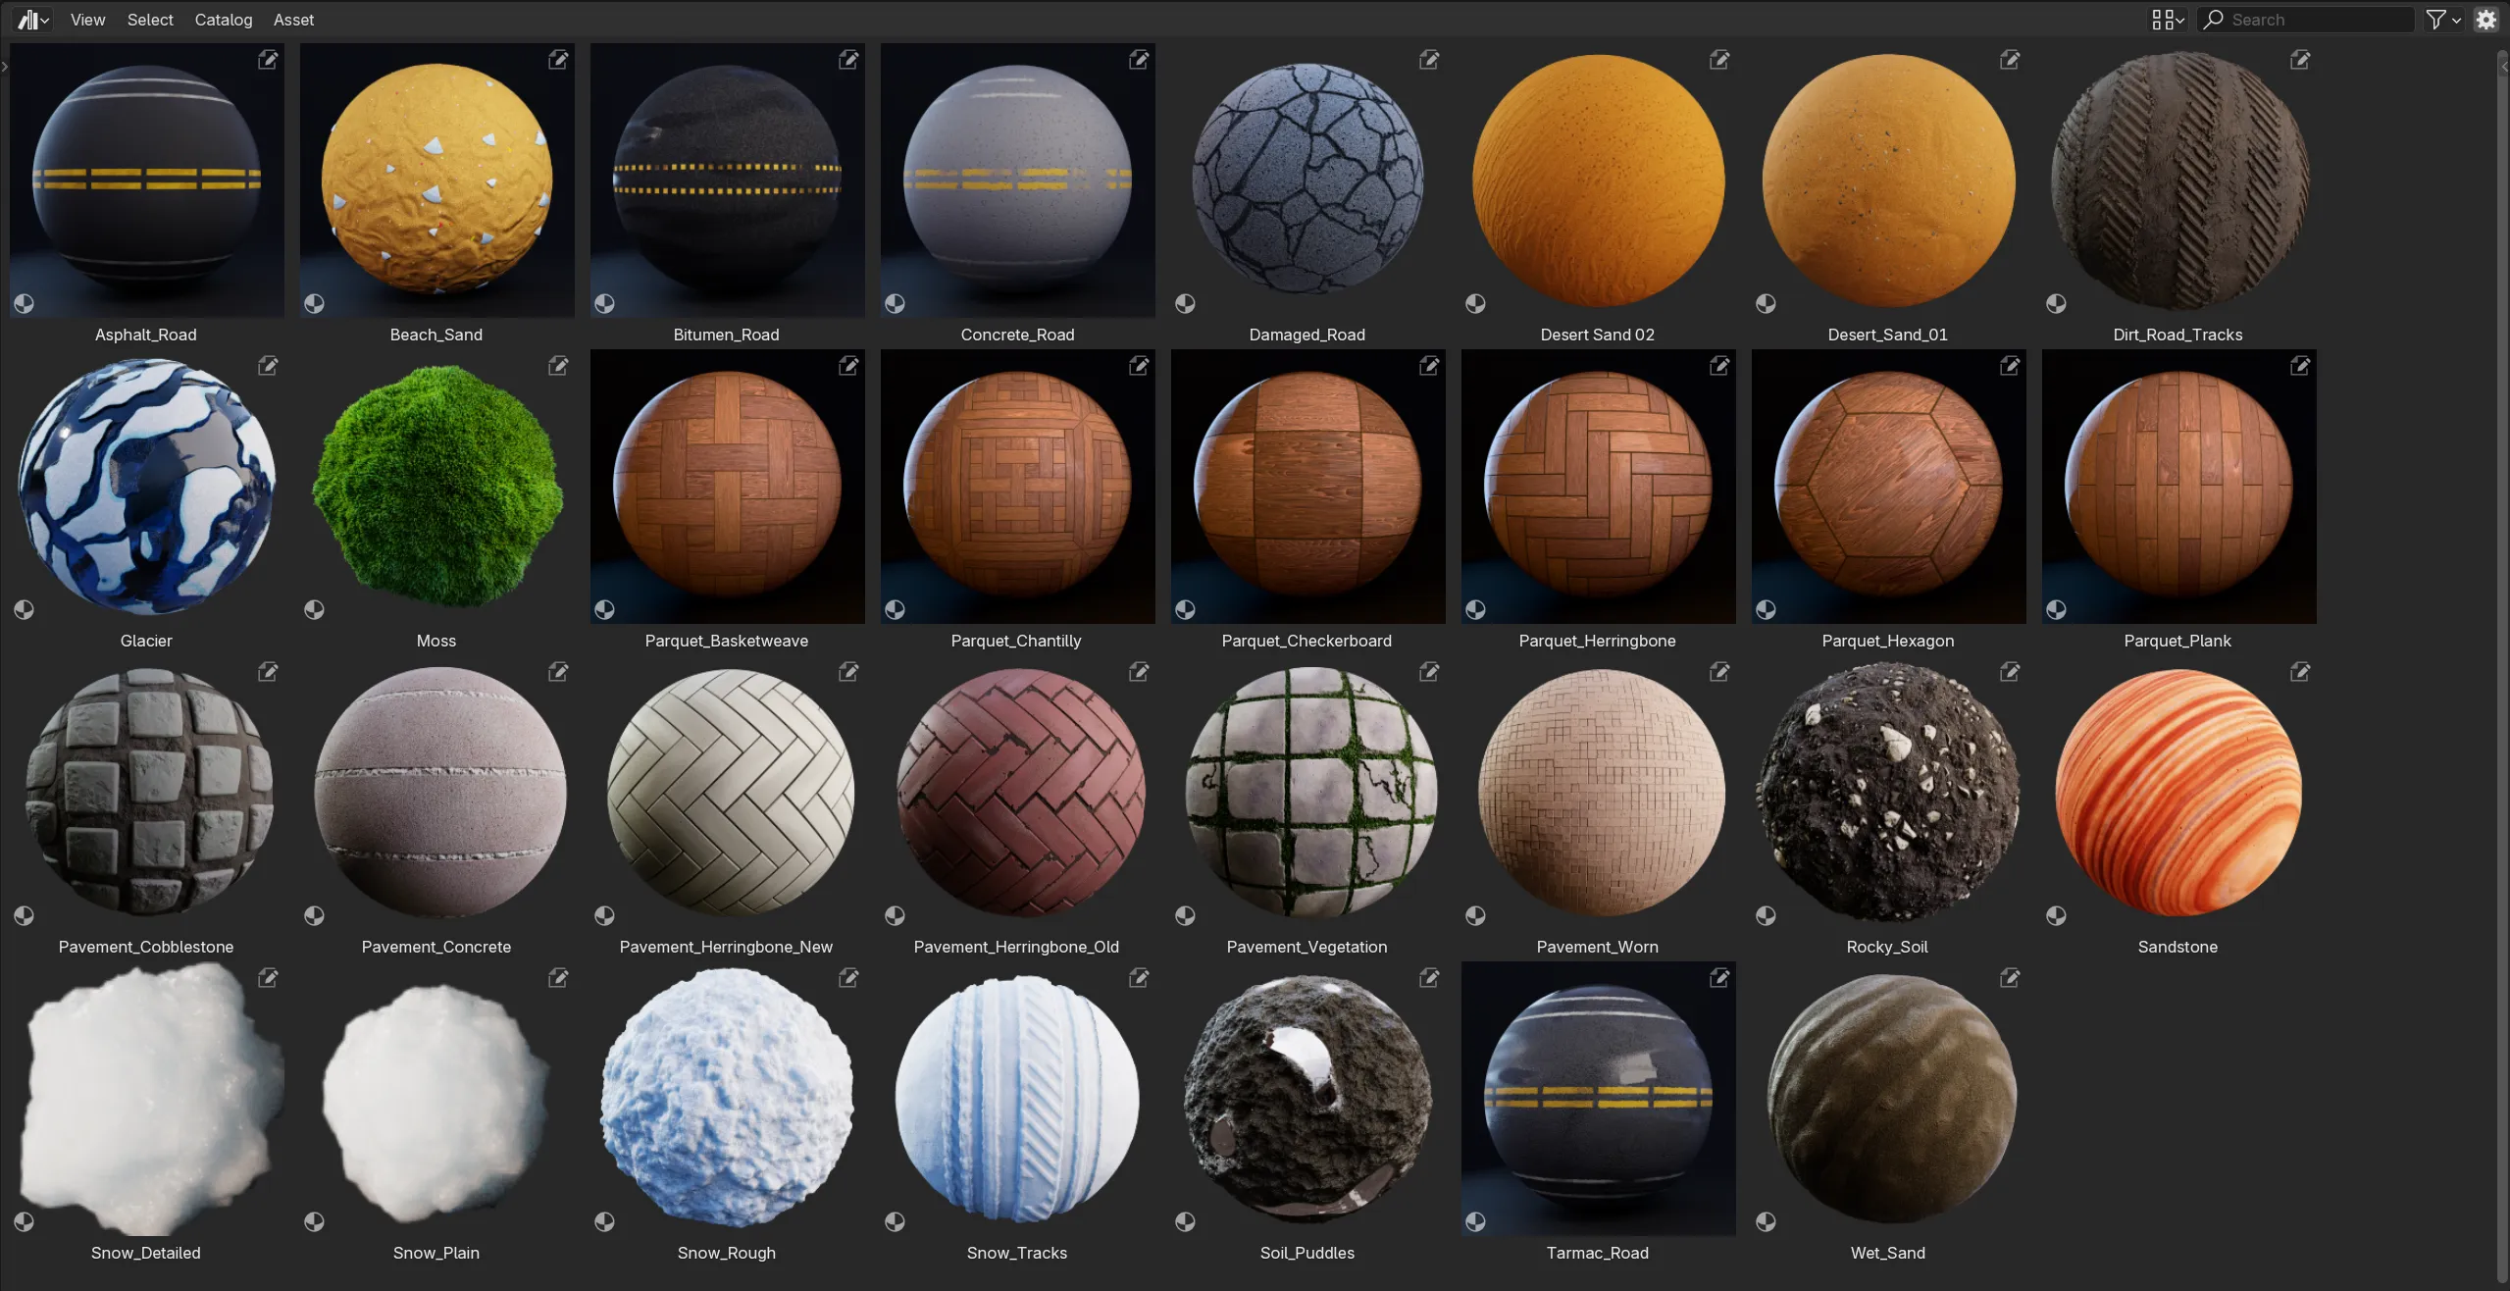Viewport: 2510px width, 1291px height.
Task: Click the Asset menu item
Action: [x=293, y=18]
